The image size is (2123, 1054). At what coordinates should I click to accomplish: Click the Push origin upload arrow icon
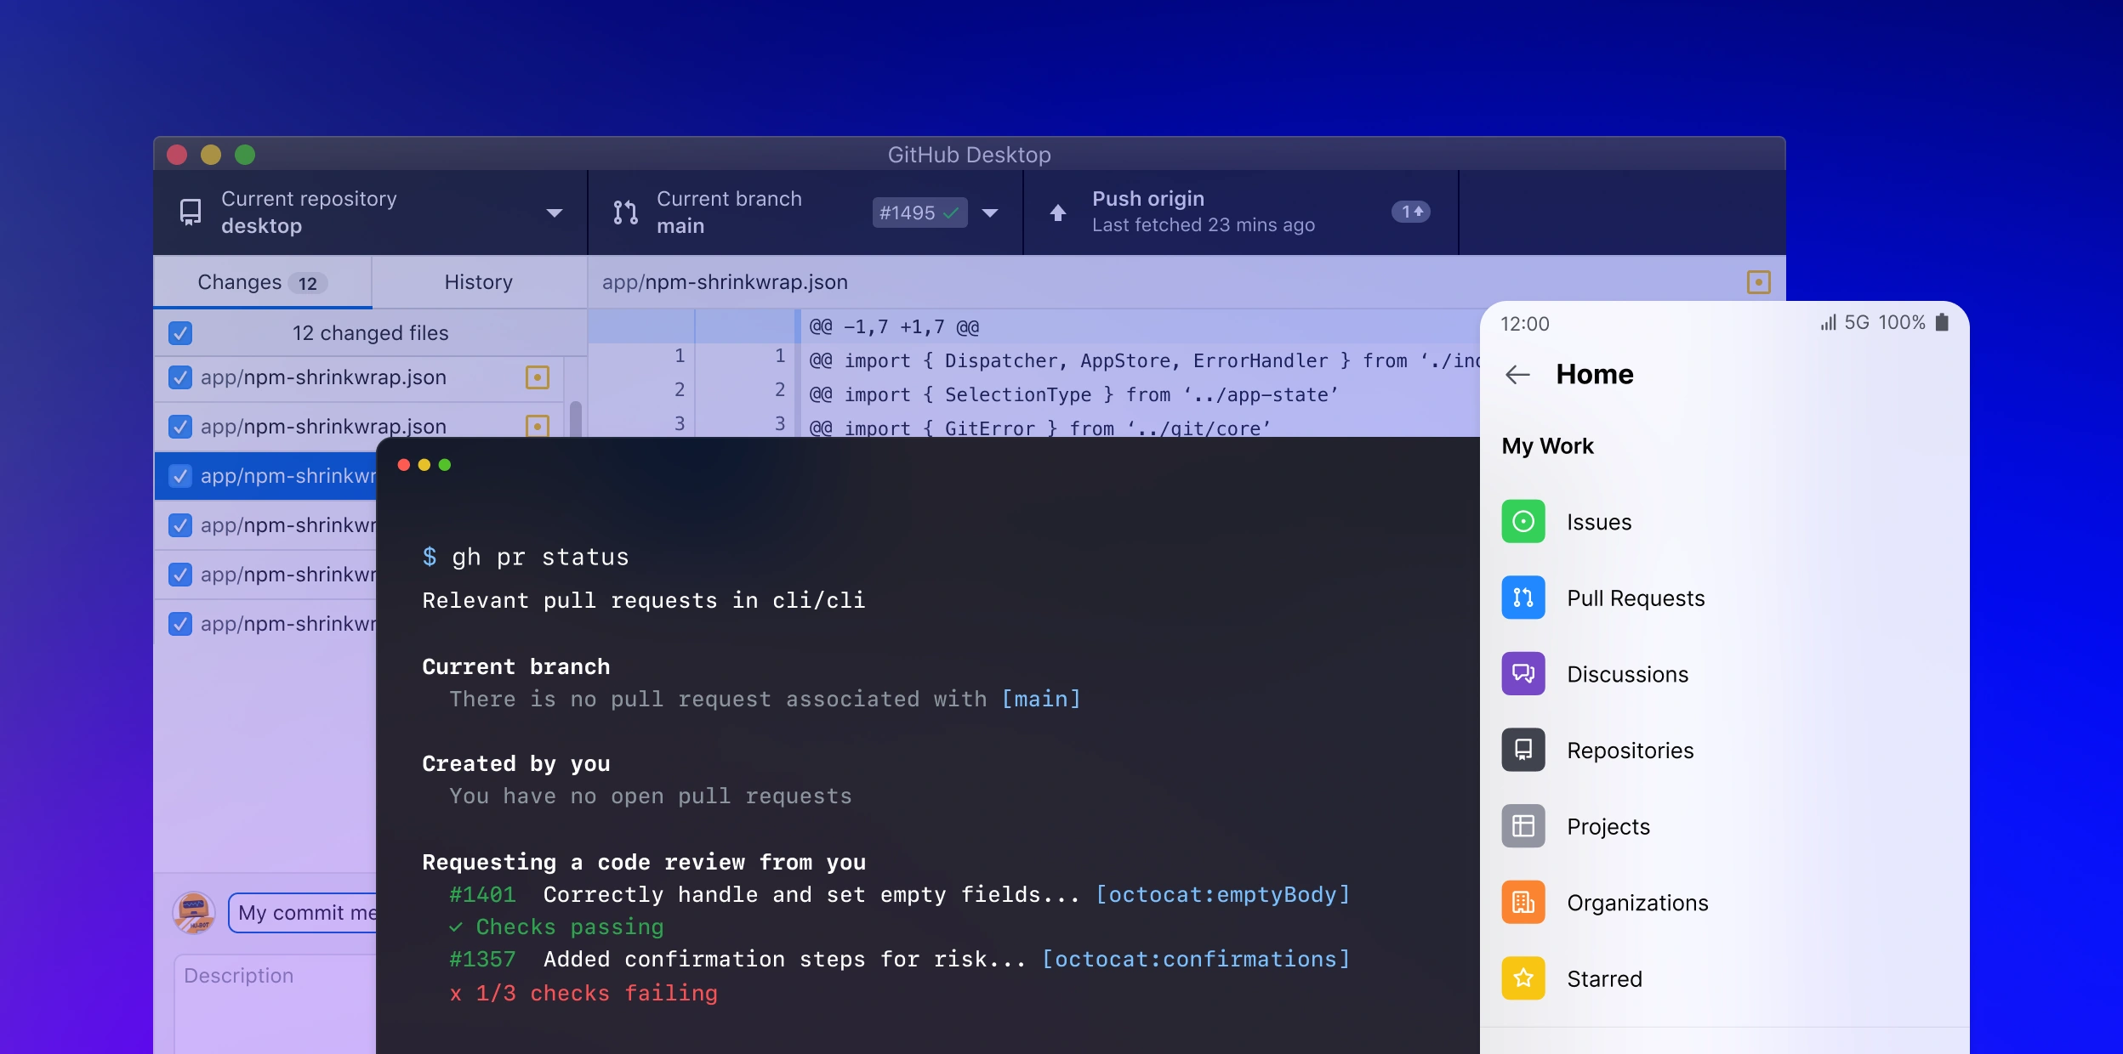[x=1057, y=212]
